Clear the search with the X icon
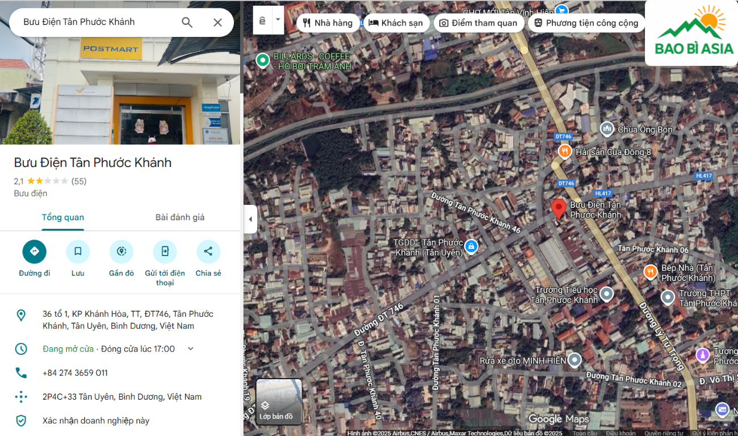 (x=217, y=22)
